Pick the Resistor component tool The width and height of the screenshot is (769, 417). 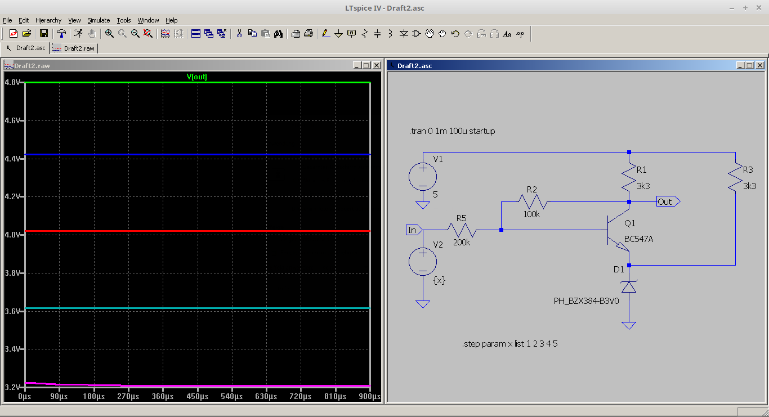(365, 34)
